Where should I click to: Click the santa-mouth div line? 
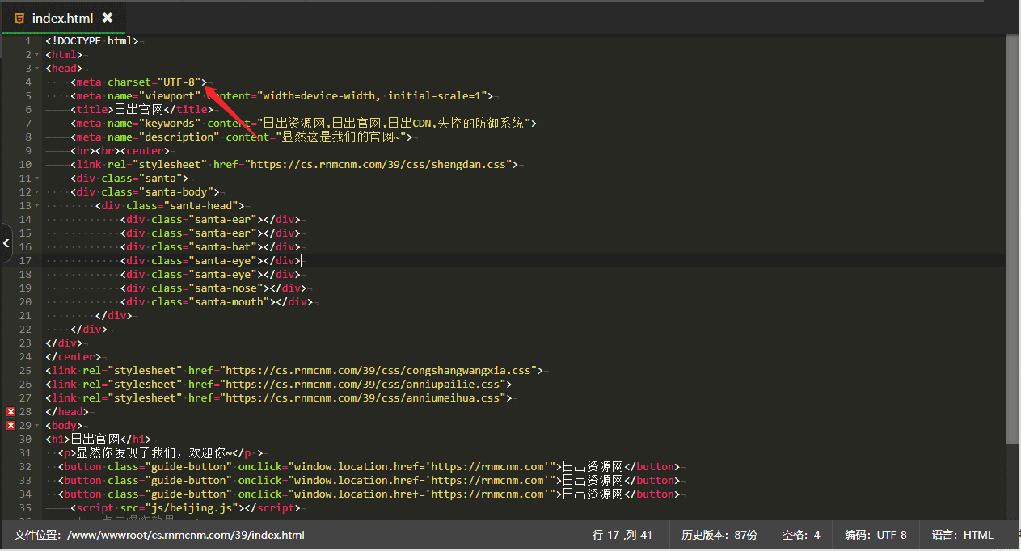point(217,302)
